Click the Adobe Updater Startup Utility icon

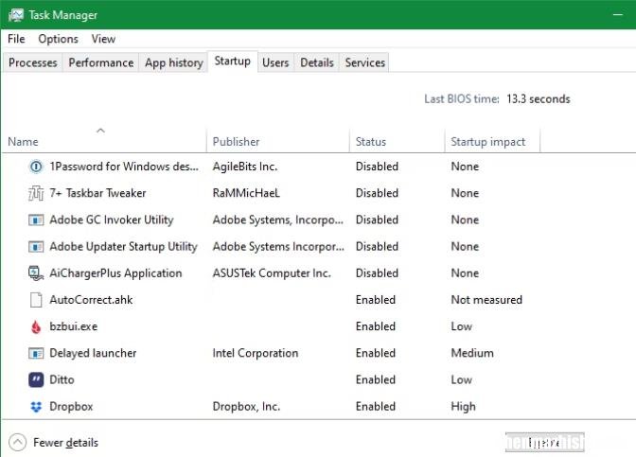(x=36, y=247)
